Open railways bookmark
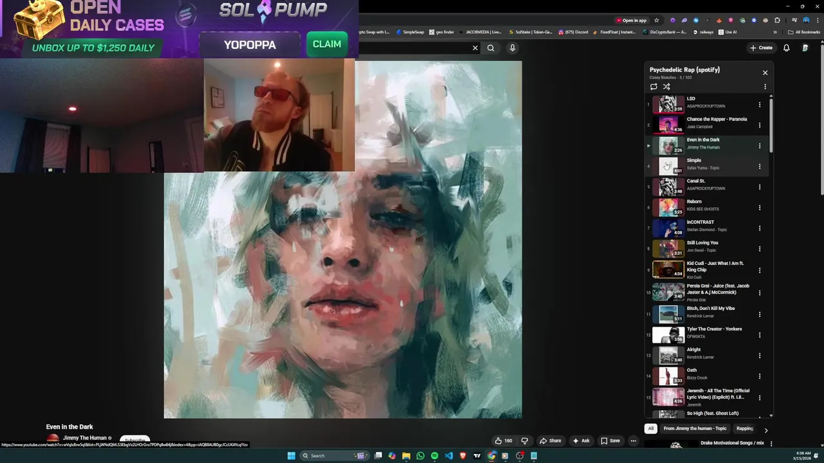 (703, 32)
